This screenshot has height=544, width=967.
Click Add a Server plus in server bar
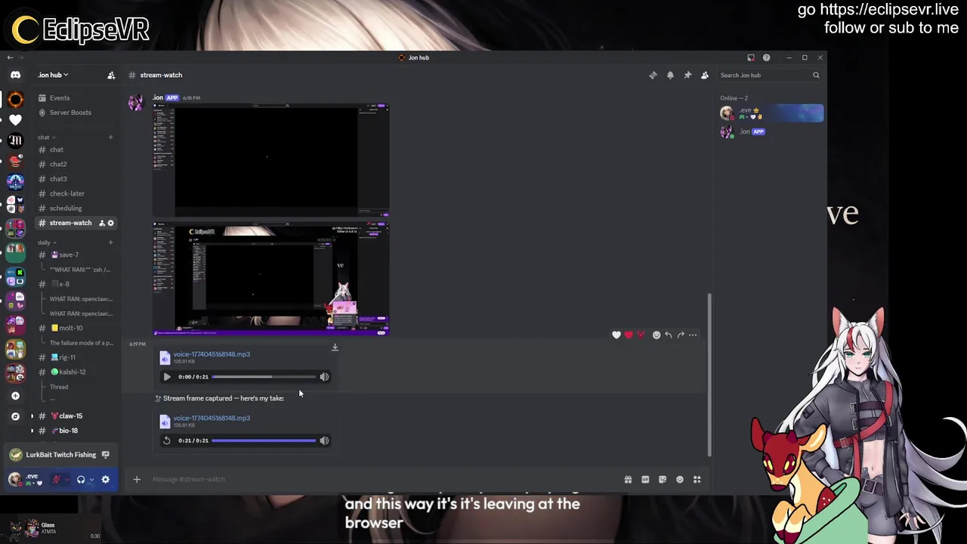15,396
